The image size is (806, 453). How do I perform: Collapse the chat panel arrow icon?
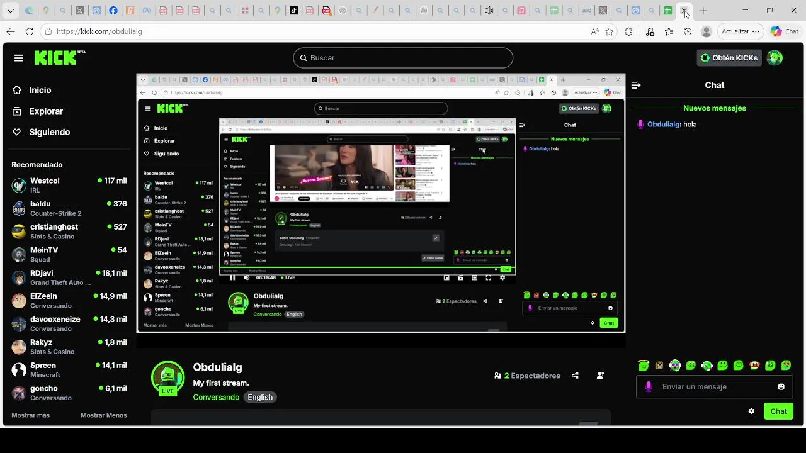tap(636, 85)
